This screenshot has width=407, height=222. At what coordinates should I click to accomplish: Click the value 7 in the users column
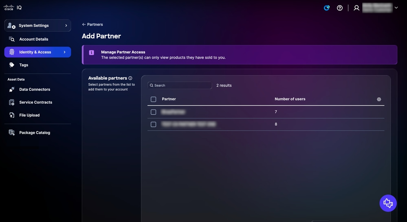[276, 112]
